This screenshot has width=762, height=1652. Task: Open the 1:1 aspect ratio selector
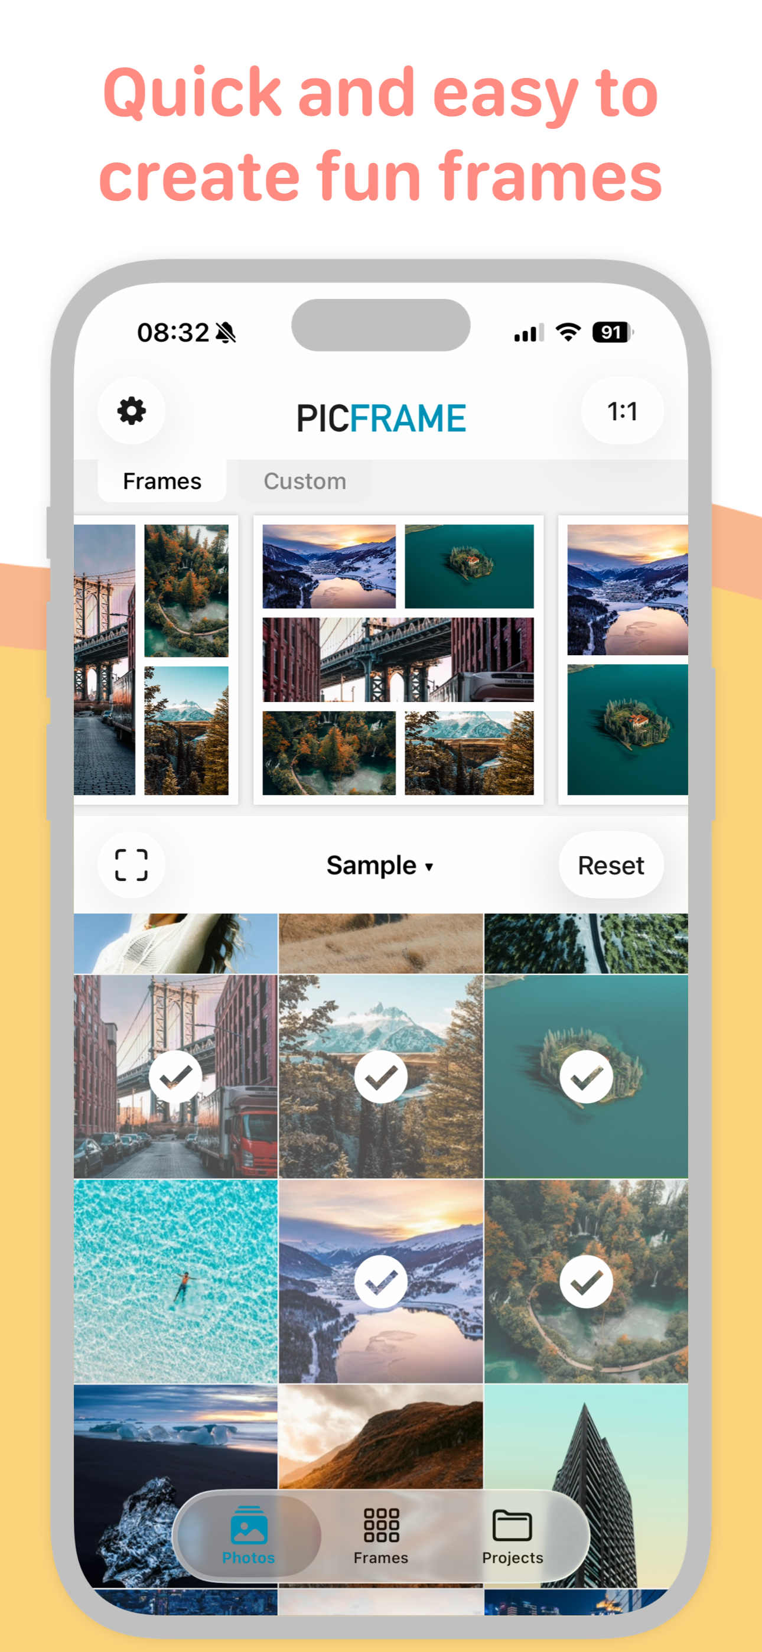click(622, 411)
